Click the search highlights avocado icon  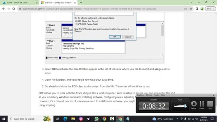(47, 119)
